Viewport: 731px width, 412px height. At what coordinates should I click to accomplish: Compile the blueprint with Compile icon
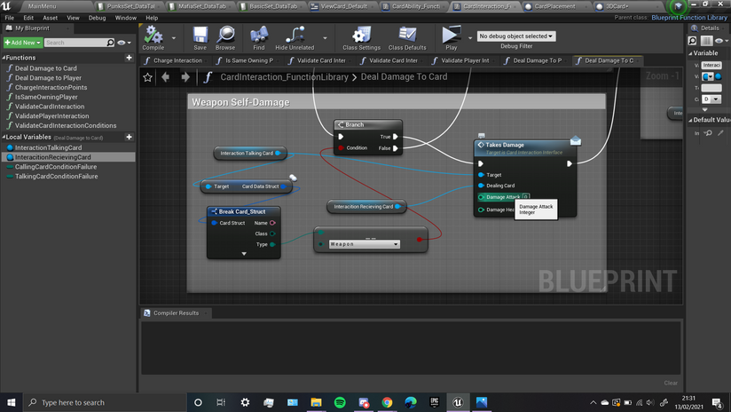(153, 36)
